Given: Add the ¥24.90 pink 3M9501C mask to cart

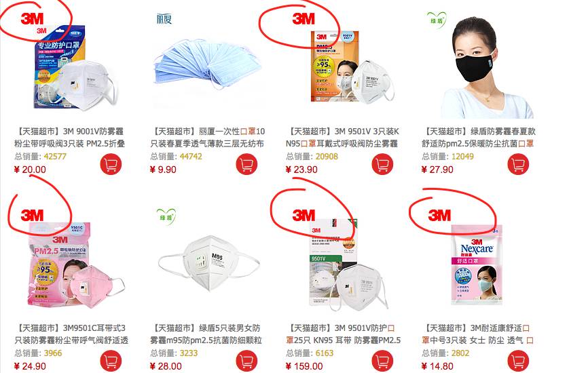Looking at the screenshot, I should (111, 361).
